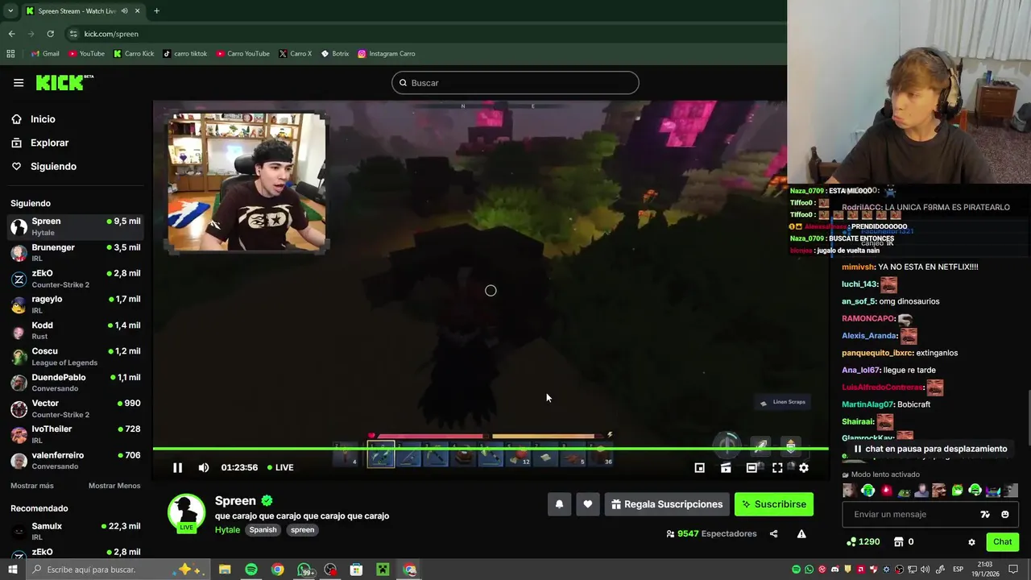Open the Windows Start menu
Screen dimensions: 1031x580
click(x=12, y=570)
